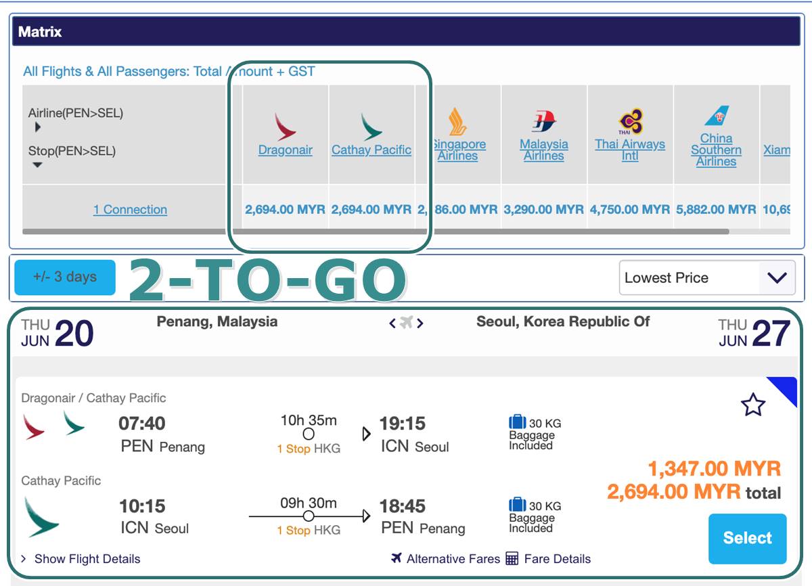Open the Singapore Airlines link

(x=459, y=150)
